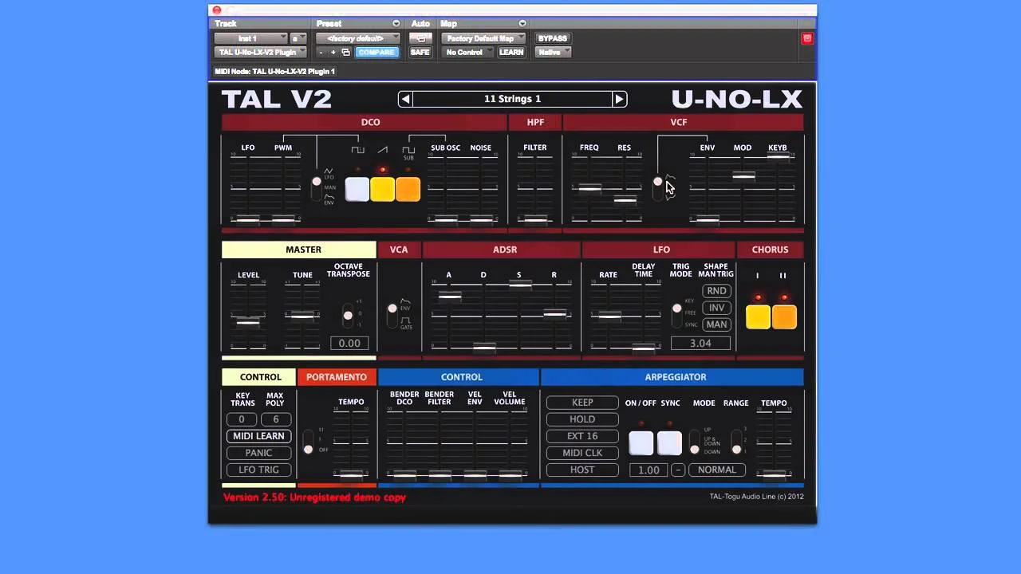
Task: Enable Chorus II
Action: [x=784, y=316]
